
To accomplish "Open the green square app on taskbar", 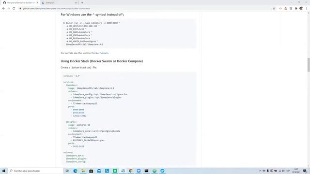I will click(x=115, y=171).
